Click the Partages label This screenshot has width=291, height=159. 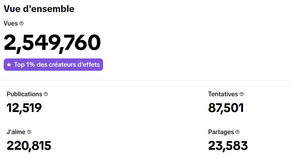221,132
